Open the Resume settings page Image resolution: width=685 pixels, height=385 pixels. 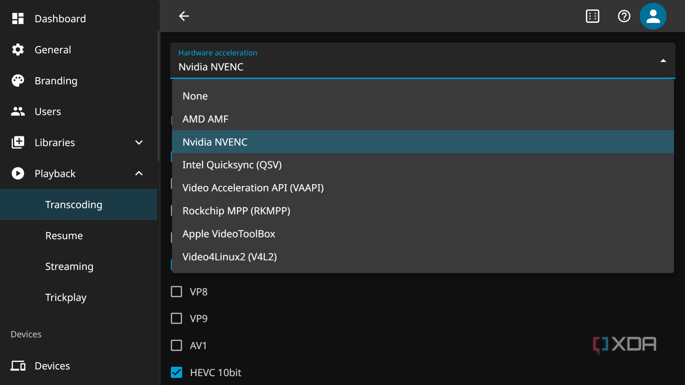79,235
